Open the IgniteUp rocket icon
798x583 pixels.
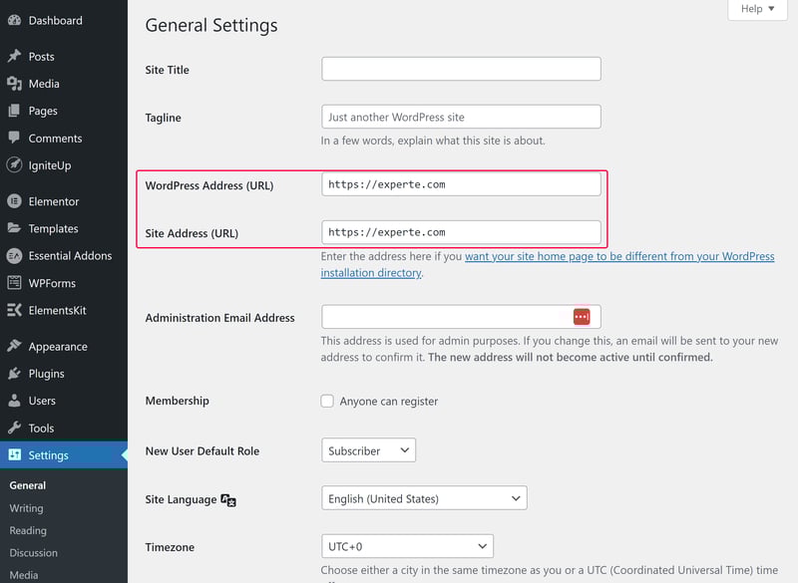[14, 164]
